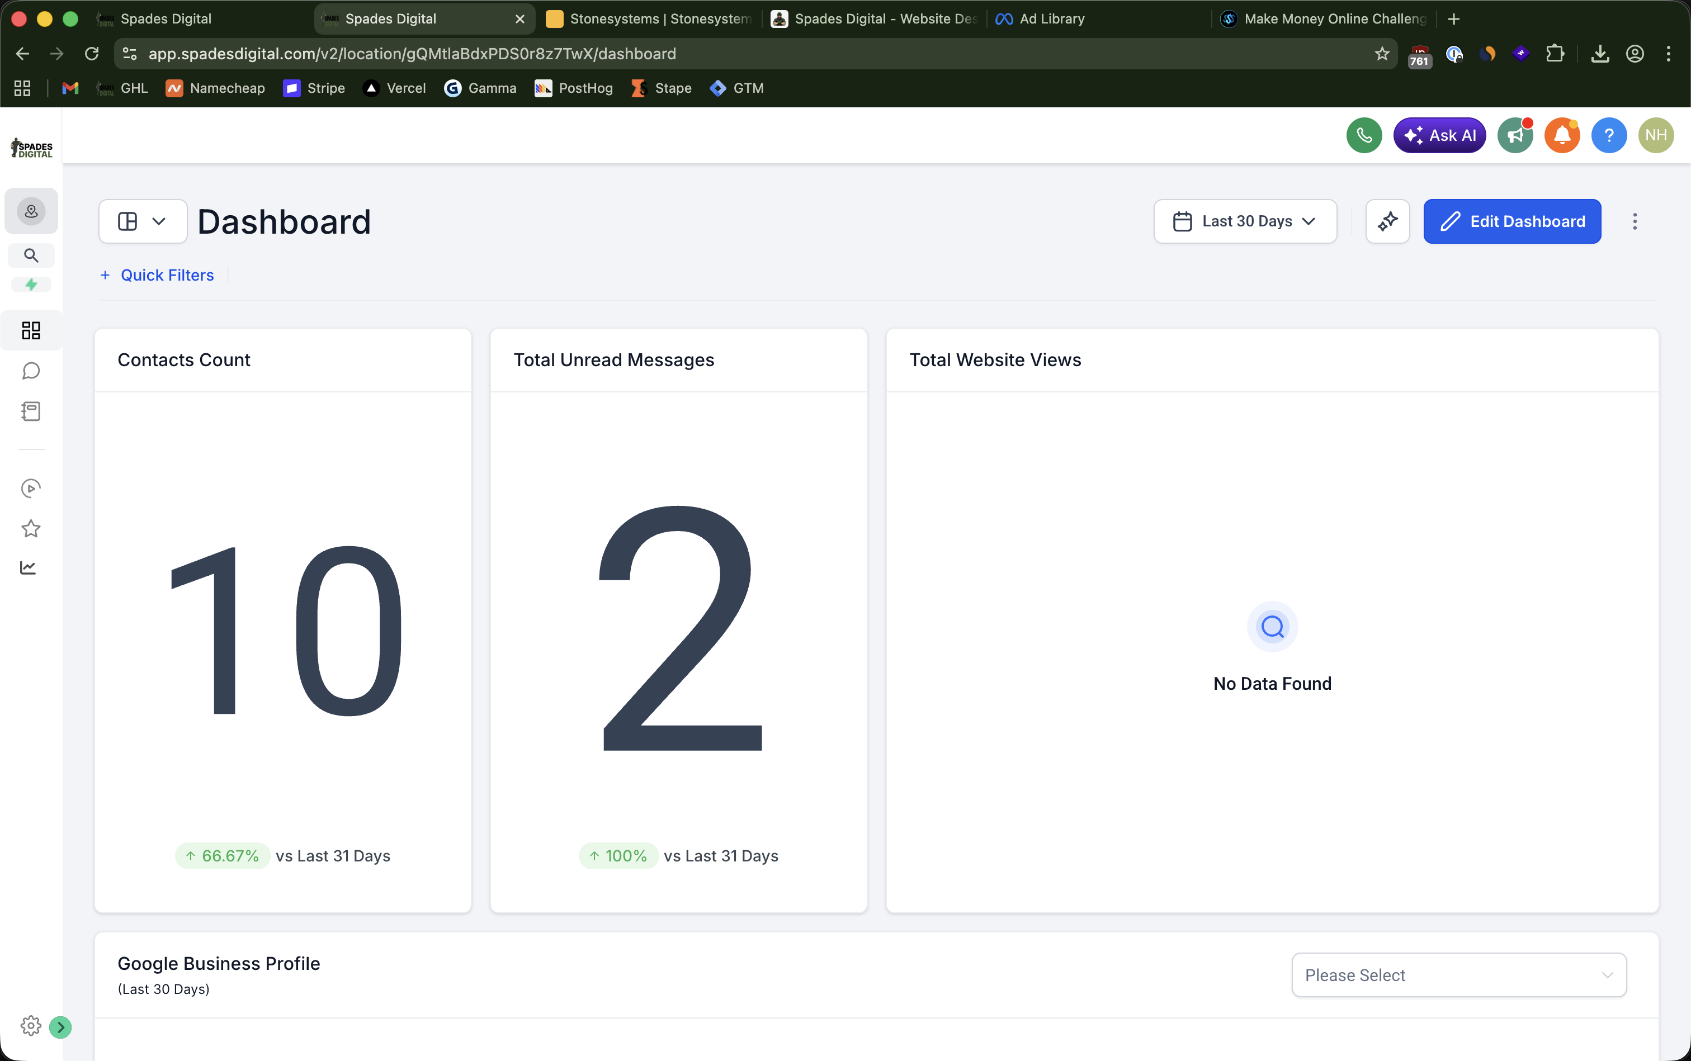Open the Gmail bookmark
Viewport: 1691px width, 1061px height.
[x=70, y=88]
